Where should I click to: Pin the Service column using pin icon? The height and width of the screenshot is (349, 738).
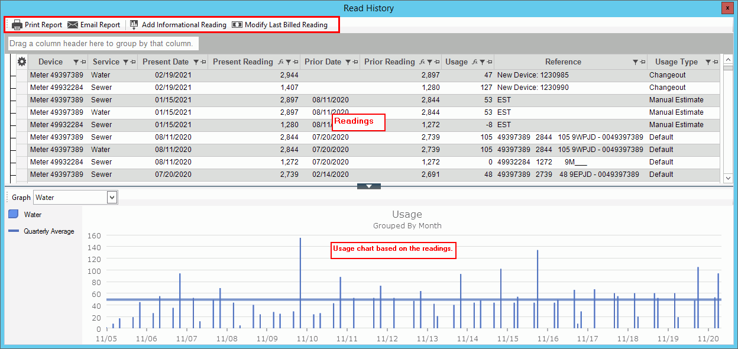click(133, 62)
